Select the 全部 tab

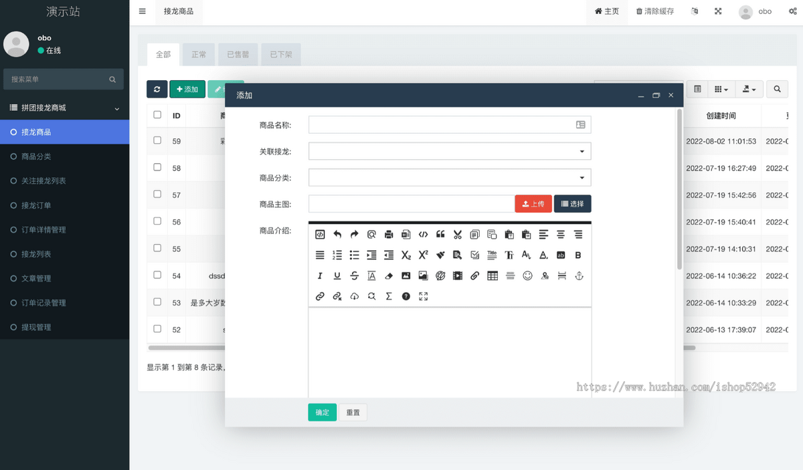(x=163, y=55)
